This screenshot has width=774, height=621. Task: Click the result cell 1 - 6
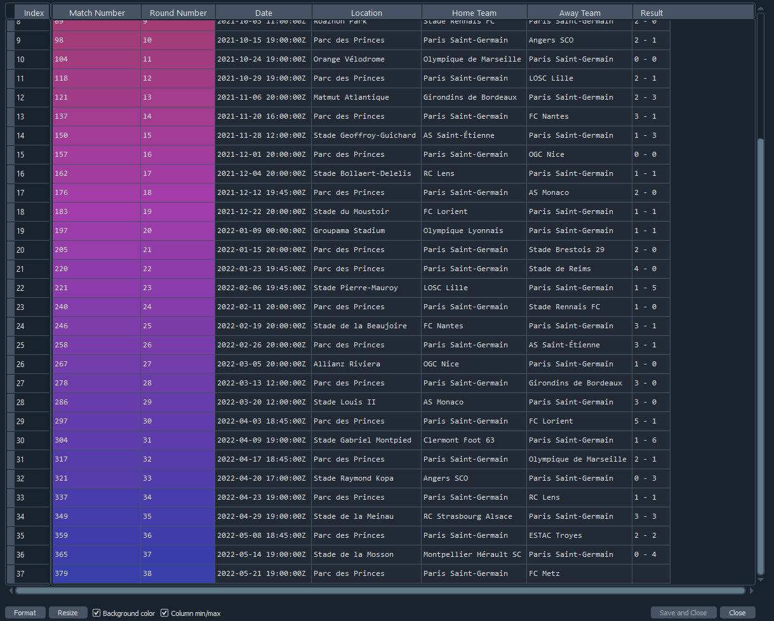click(651, 440)
